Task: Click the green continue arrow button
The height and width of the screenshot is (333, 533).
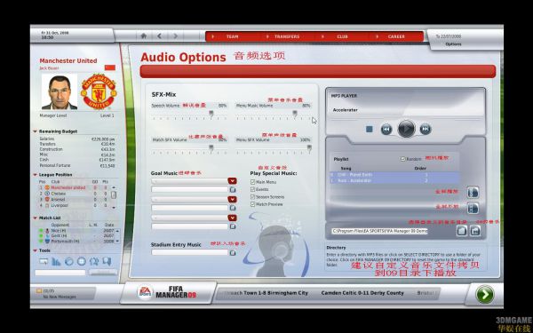Action: point(485,295)
